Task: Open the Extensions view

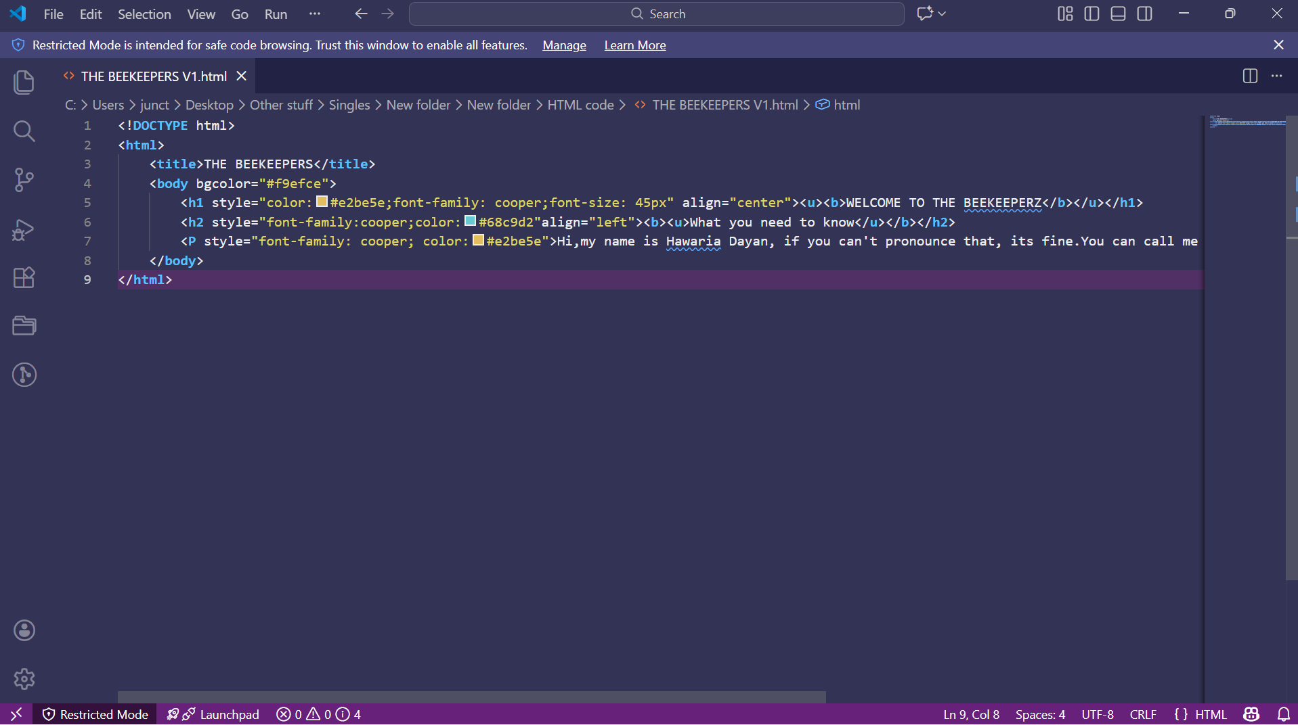Action: pyautogui.click(x=24, y=278)
